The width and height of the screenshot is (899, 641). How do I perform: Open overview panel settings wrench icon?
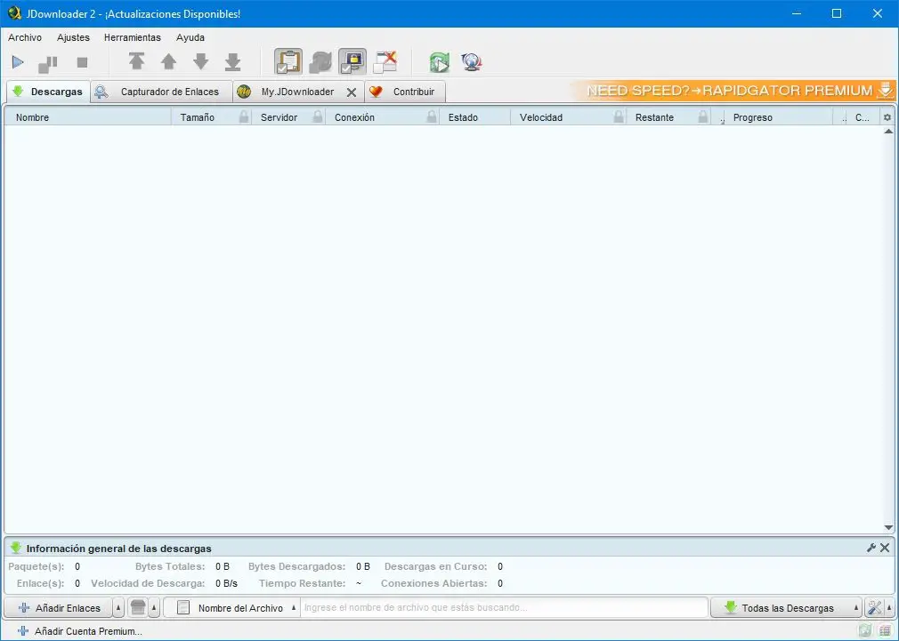[871, 548]
